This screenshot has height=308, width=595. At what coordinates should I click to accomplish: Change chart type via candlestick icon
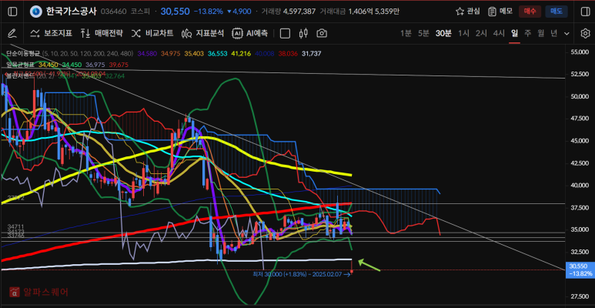(x=303, y=33)
